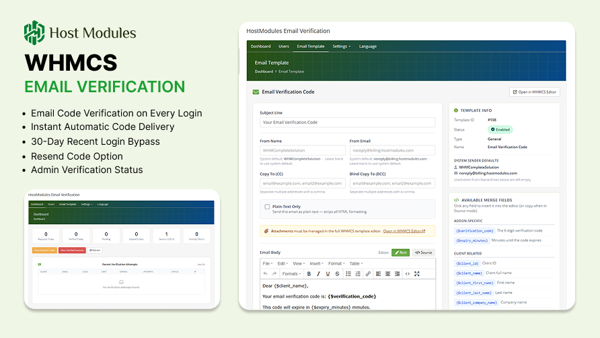Apply italic formatting in the editor
This screenshot has width=600, height=338.
318,273
